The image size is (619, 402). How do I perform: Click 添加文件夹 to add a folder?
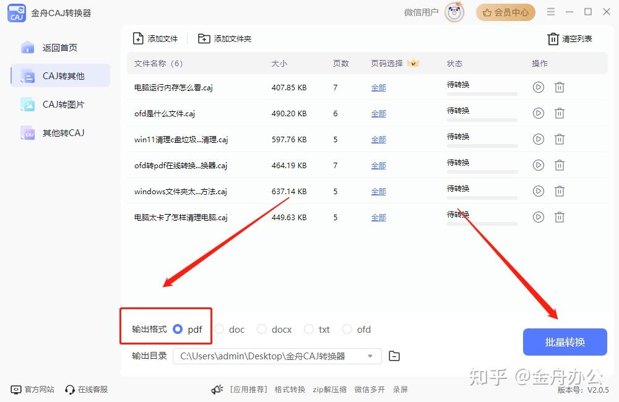(225, 39)
